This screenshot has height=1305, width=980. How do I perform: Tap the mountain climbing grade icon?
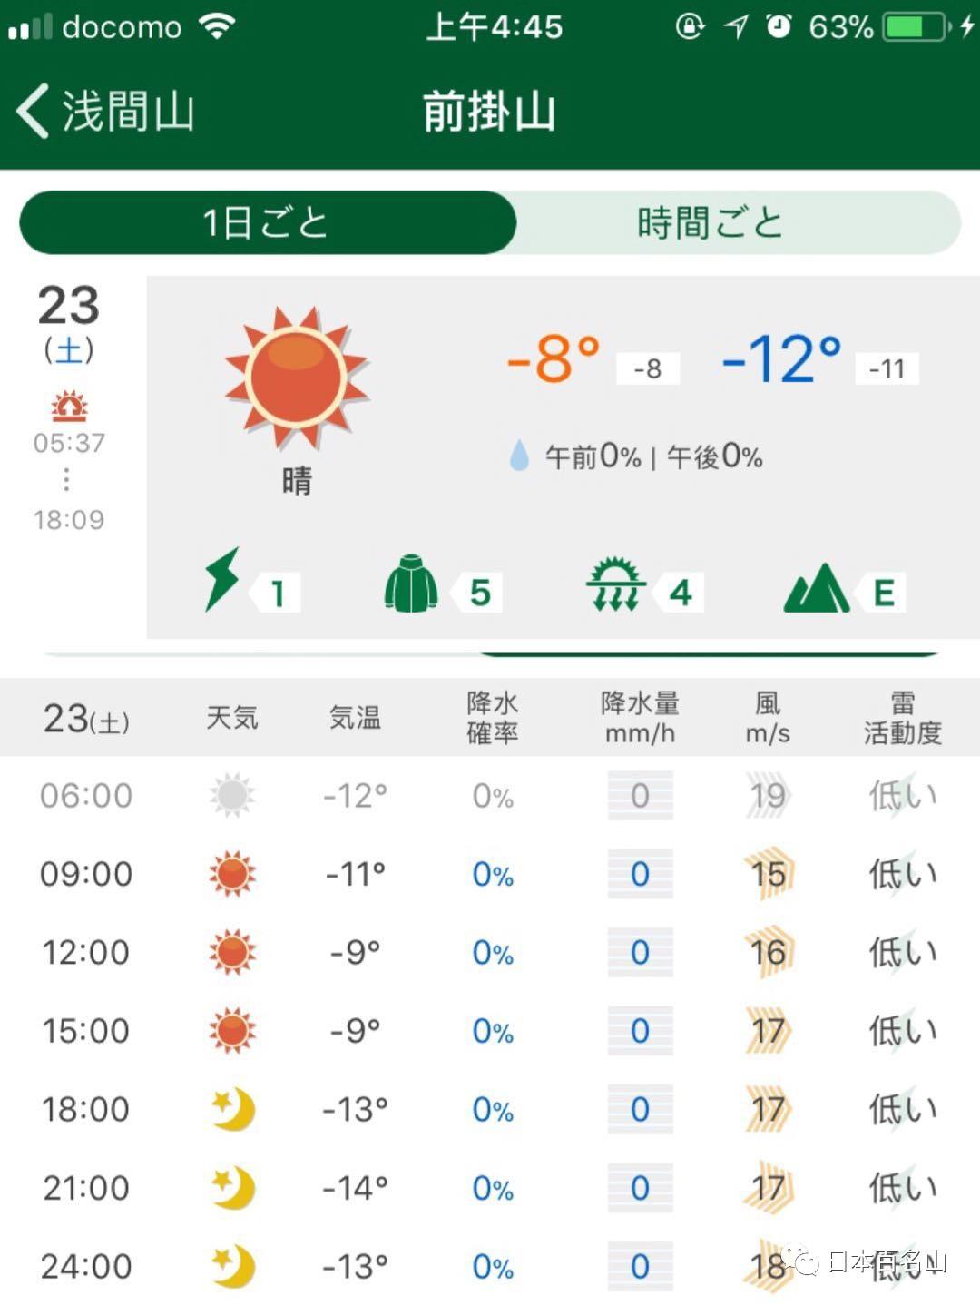click(x=817, y=588)
